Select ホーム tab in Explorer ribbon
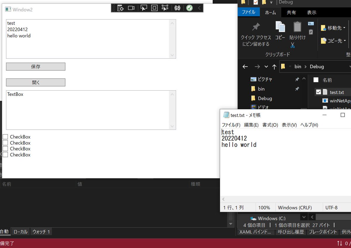The height and width of the screenshot is (248, 351). (270, 12)
